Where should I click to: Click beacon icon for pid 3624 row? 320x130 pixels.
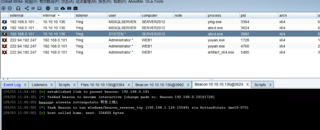coord(4,28)
